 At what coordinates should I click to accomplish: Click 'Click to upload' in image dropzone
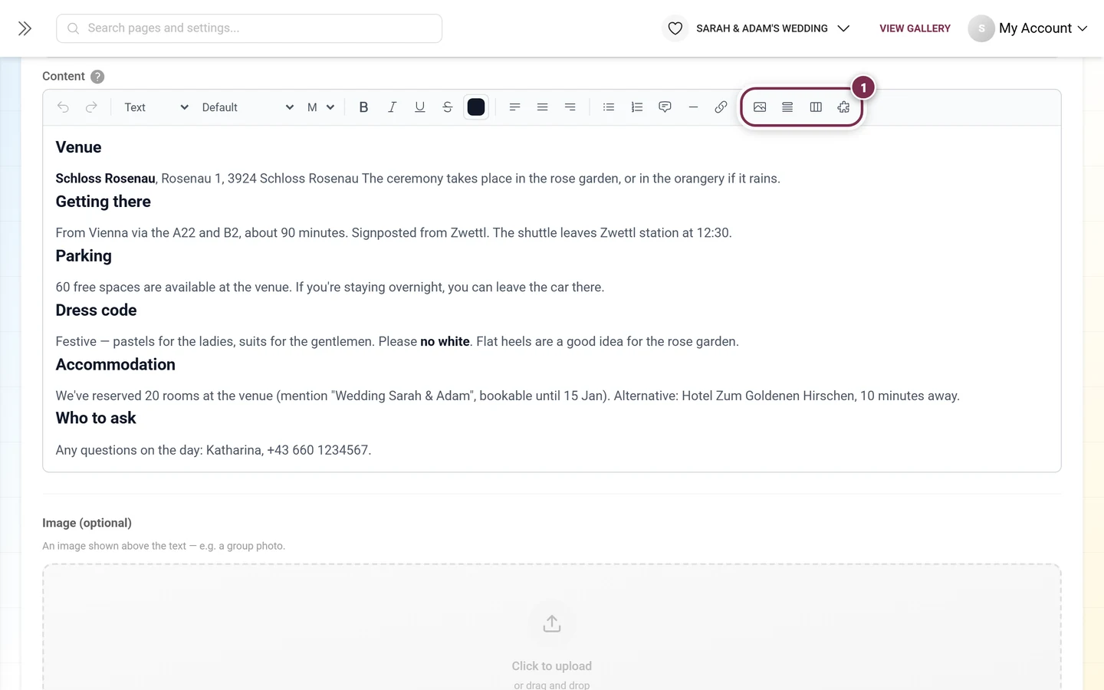552,666
